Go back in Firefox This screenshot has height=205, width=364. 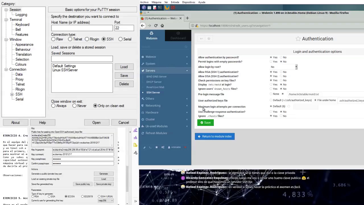click(x=143, y=26)
